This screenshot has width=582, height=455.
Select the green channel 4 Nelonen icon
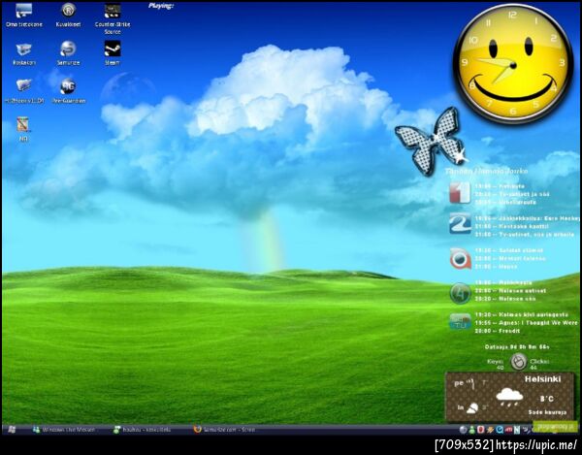click(x=460, y=293)
